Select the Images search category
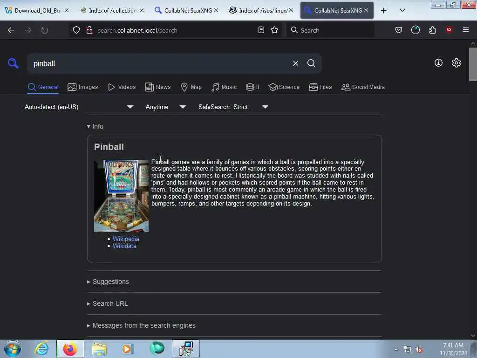Image resolution: width=477 pixels, height=358 pixels. tap(83, 87)
